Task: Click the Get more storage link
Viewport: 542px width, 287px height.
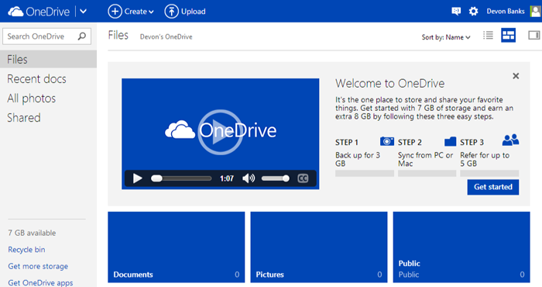Action: coord(38,266)
